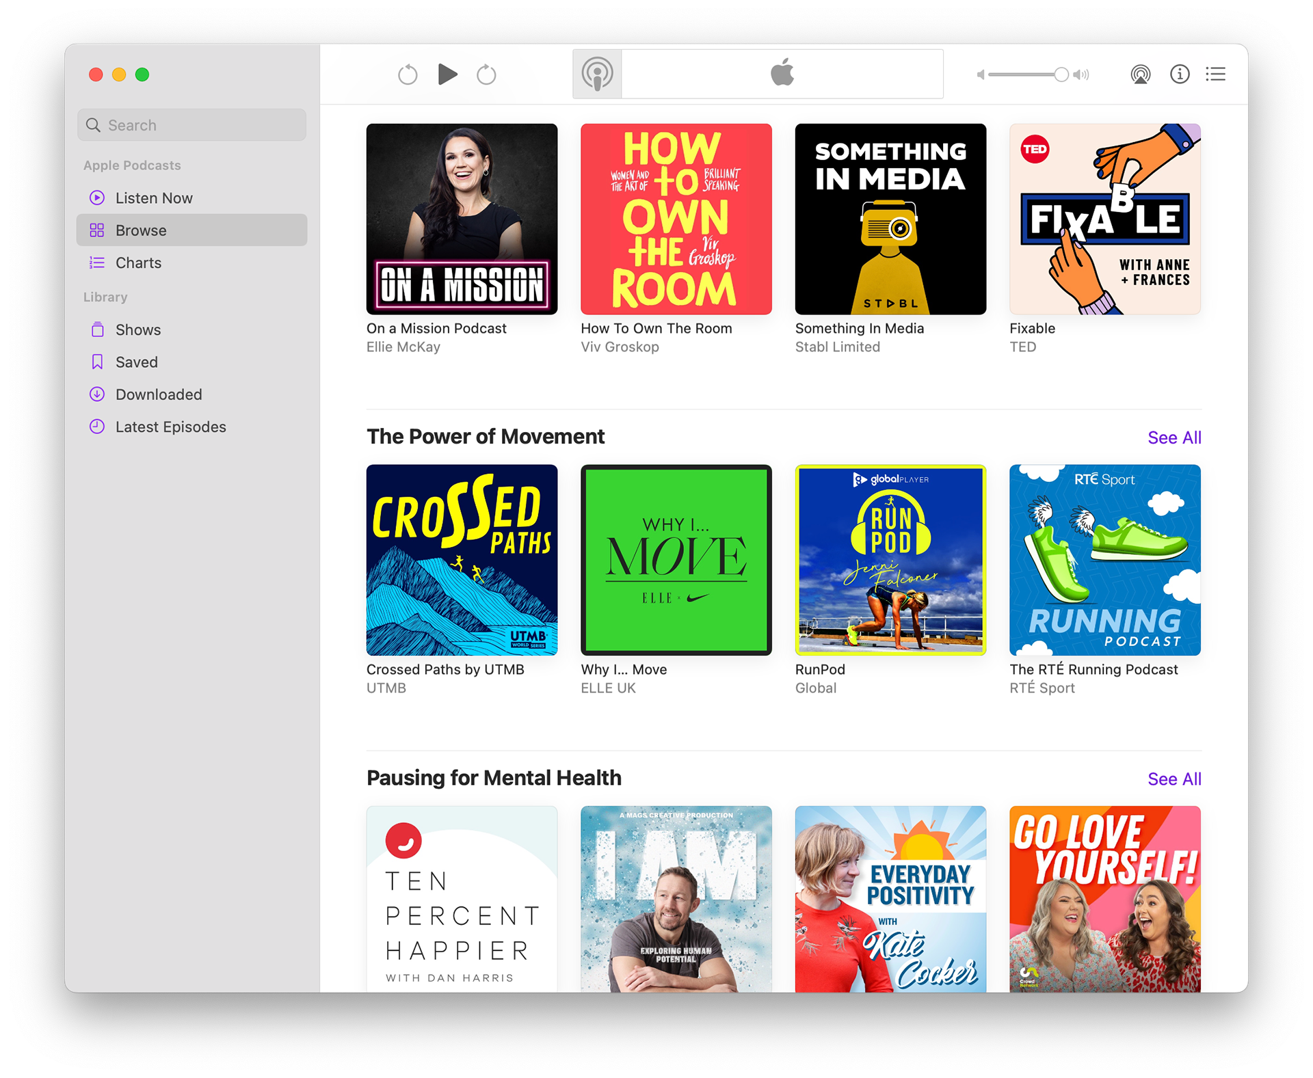Open Fixable TED podcast artwork
This screenshot has height=1078, width=1313.
(1105, 219)
